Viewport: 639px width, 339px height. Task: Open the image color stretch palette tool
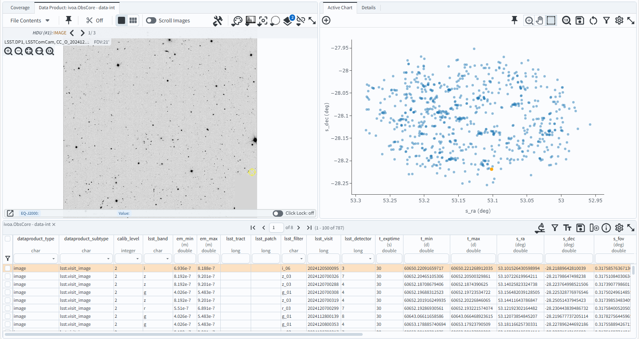237,21
